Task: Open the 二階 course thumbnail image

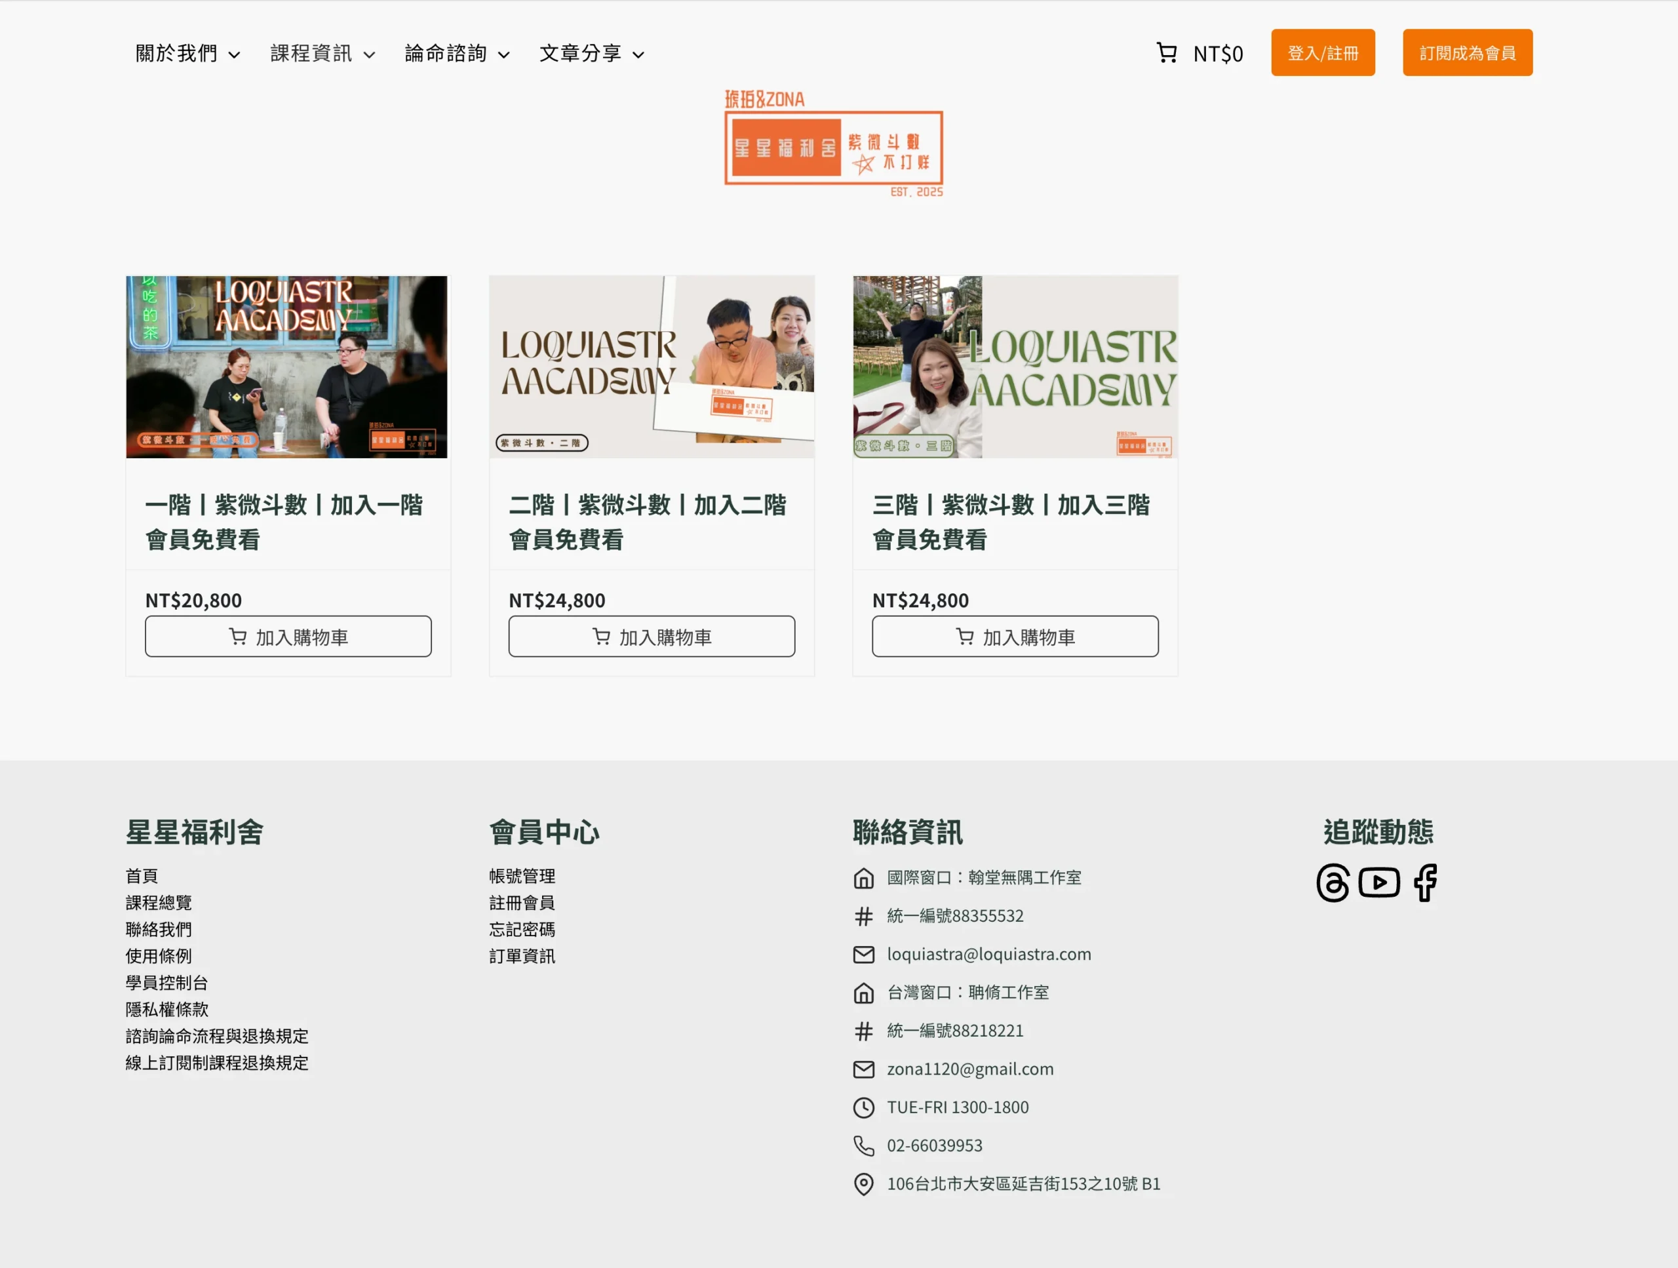Action: (x=652, y=367)
